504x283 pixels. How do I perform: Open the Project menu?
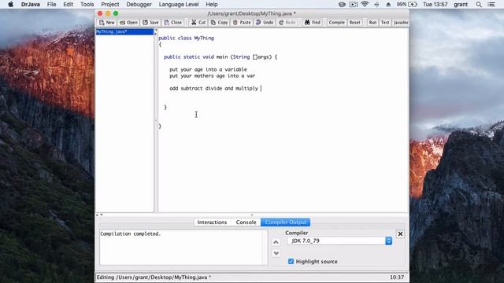pos(110,4)
